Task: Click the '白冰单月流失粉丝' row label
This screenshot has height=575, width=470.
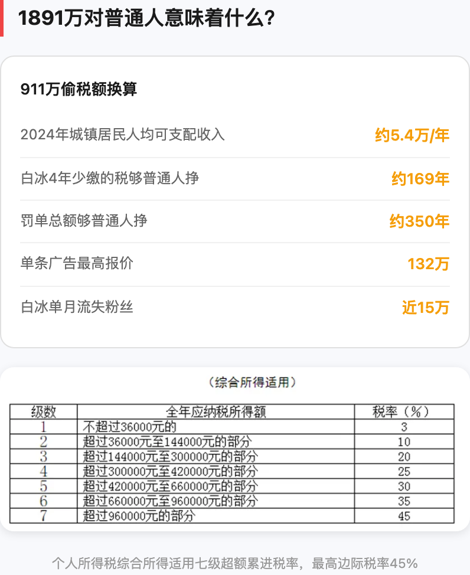Action: 77,307
